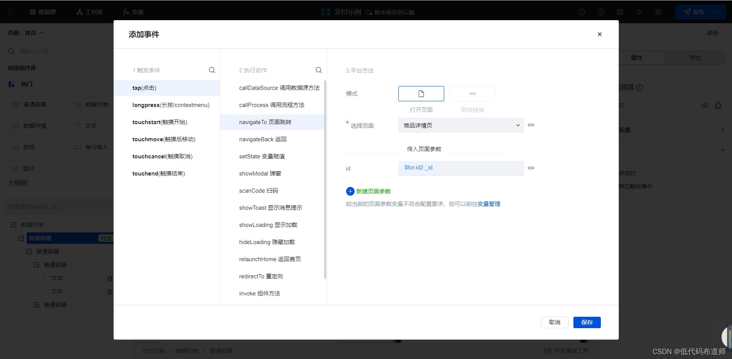The image size is (732, 359).
Task: Collapse highlighted 普通容器 FOR tree node
Action: (x=21, y=238)
